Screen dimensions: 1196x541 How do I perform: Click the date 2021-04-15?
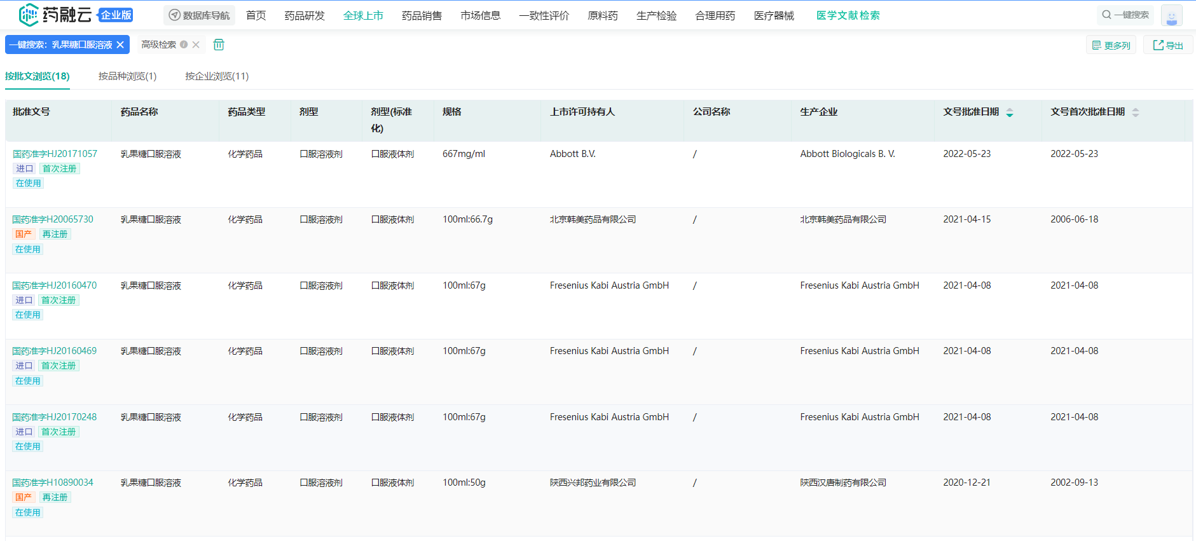click(967, 219)
